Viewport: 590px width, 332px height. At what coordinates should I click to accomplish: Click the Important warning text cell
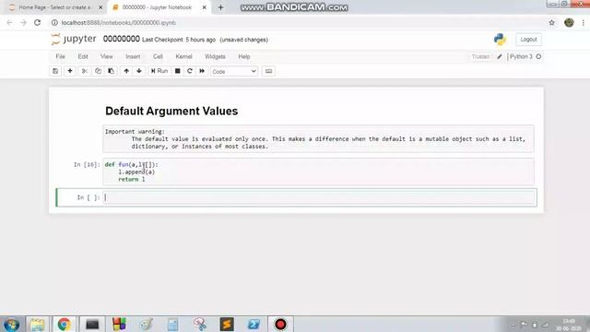(x=318, y=139)
